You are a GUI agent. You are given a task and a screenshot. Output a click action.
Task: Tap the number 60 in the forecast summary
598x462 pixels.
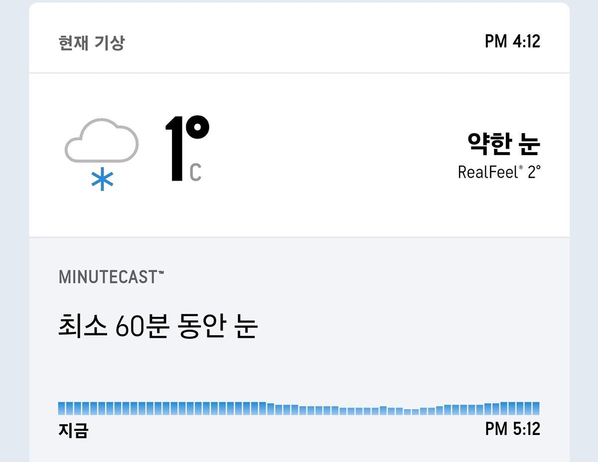click(x=130, y=328)
